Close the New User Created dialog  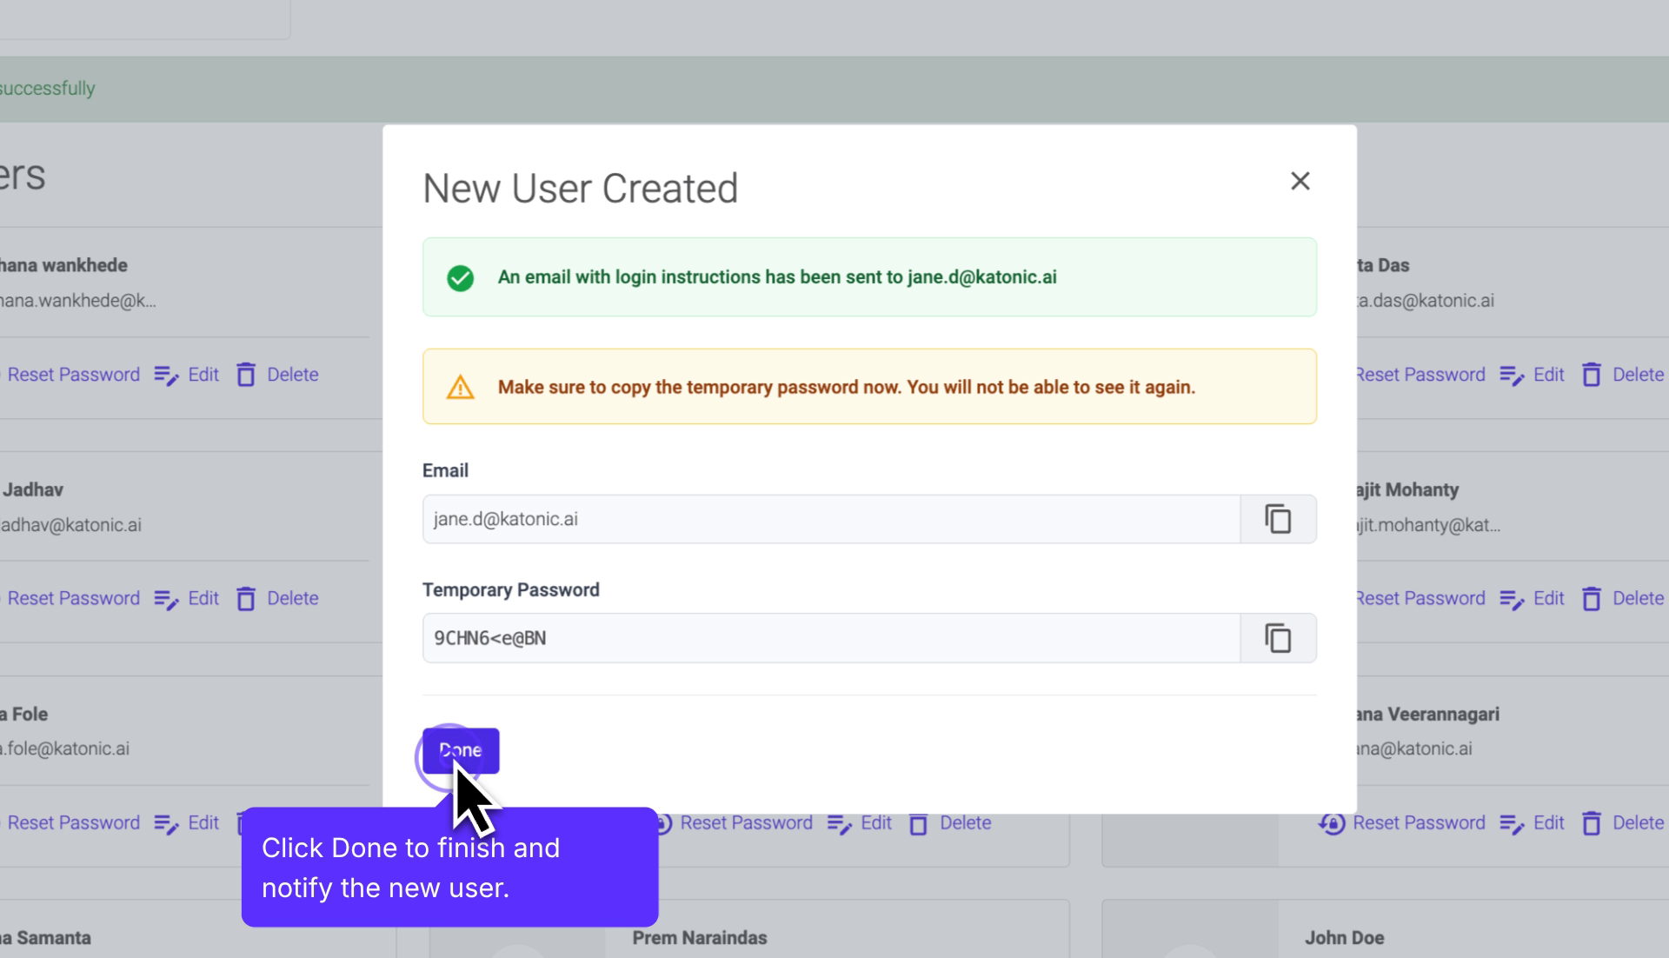[1300, 181]
